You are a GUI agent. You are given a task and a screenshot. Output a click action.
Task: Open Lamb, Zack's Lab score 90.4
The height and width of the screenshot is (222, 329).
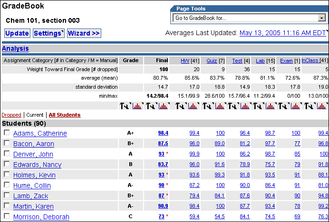270,195
